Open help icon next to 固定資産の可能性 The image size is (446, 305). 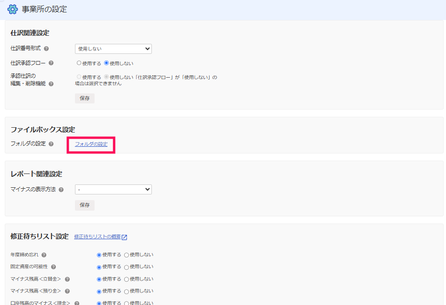click(x=53, y=267)
